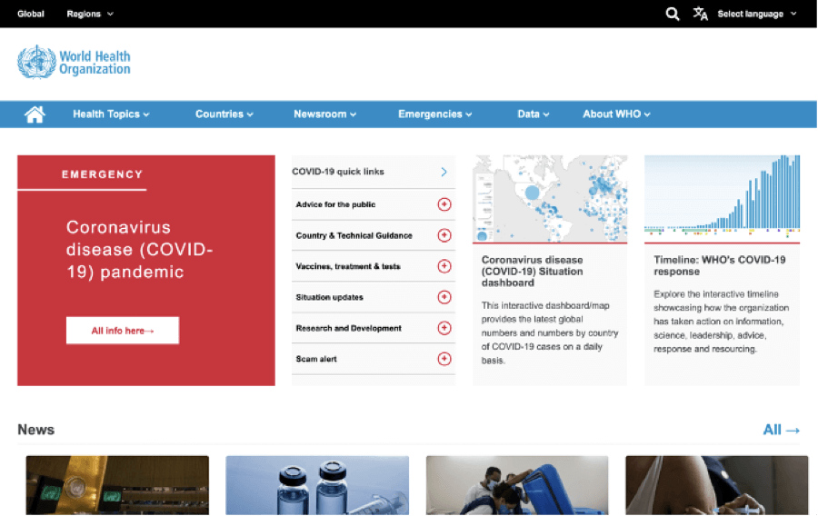Image resolution: width=818 pixels, height=516 pixels.
Task: Open Country & Technical Guidance link
Action: point(354,235)
